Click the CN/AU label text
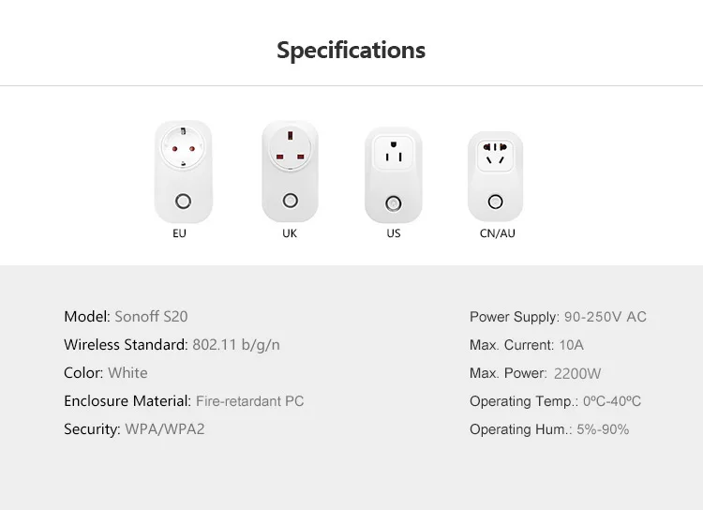703x510 pixels. (x=497, y=233)
